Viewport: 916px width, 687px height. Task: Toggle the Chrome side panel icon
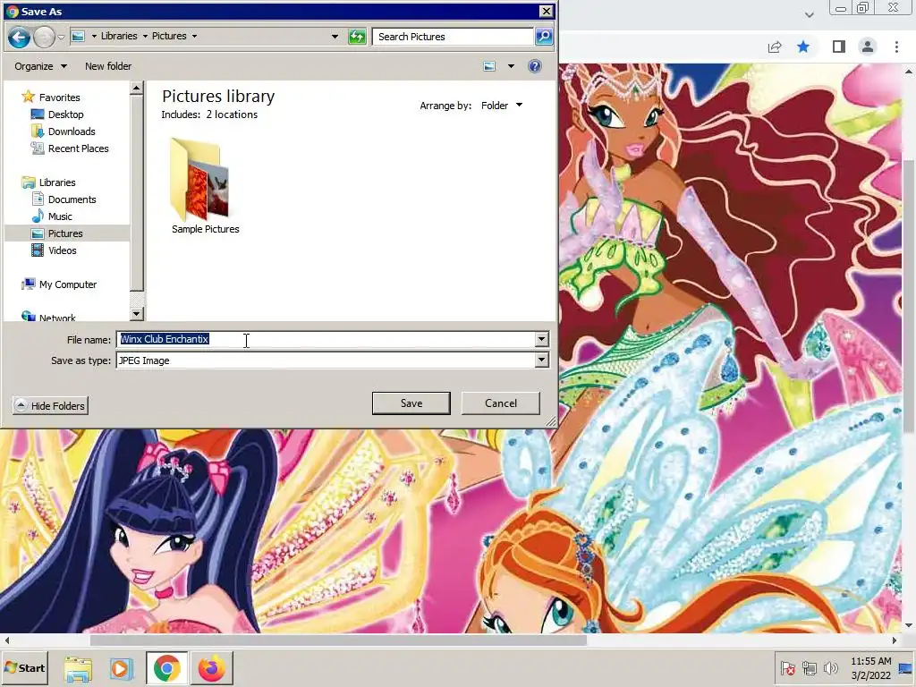coord(838,47)
